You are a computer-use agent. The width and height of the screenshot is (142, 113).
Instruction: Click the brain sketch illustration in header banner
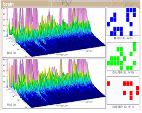tap(63, 4)
